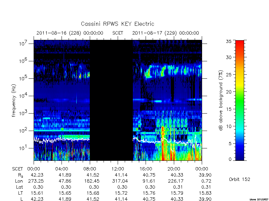The height and width of the screenshot is (201, 269).
Task: Click the 35 value on the color scale
Action: (x=229, y=42)
